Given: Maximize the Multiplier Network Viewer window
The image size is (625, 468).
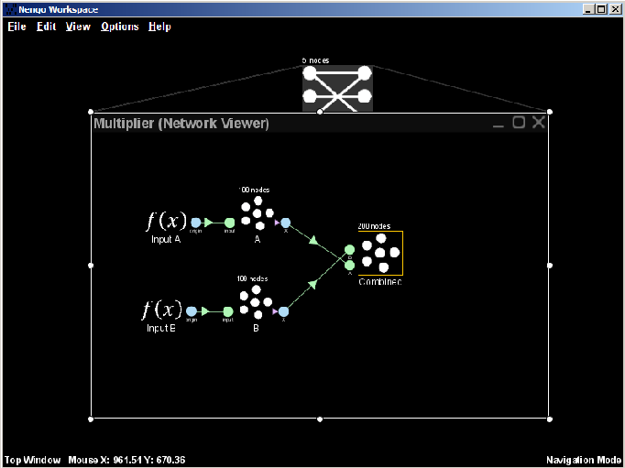Looking at the screenshot, I should [x=519, y=123].
